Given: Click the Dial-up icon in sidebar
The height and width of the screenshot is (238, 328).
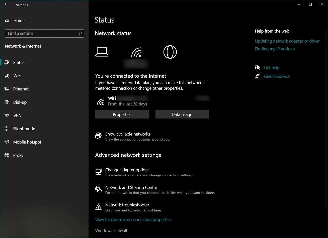Looking at the screenshot, I should [x=7, y=102].
